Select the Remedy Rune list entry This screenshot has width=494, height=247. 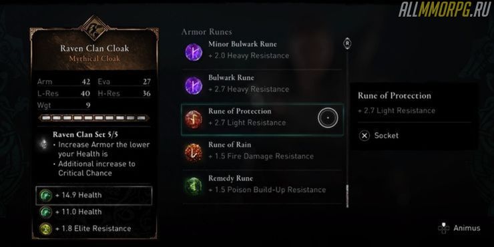point(262,186)
